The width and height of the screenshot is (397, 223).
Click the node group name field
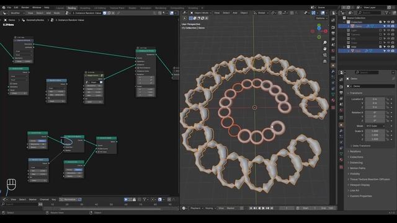tap(87, 13)
